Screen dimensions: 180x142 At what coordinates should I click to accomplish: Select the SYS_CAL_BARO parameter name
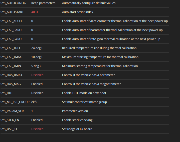11,30
